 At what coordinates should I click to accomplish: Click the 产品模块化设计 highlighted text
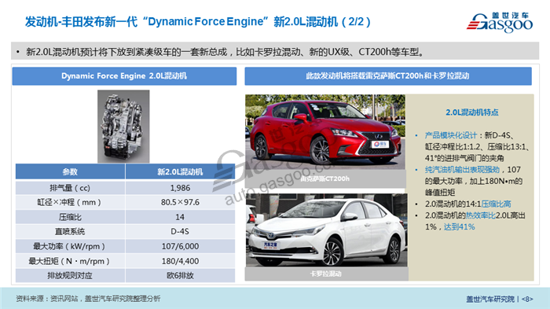point(451,135)
